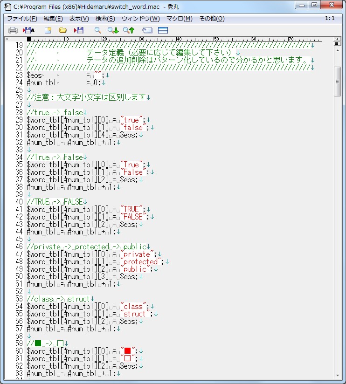This screenshot has width=346, height=384.
Task: Click the string "class" on line 54
Action: 133,306
